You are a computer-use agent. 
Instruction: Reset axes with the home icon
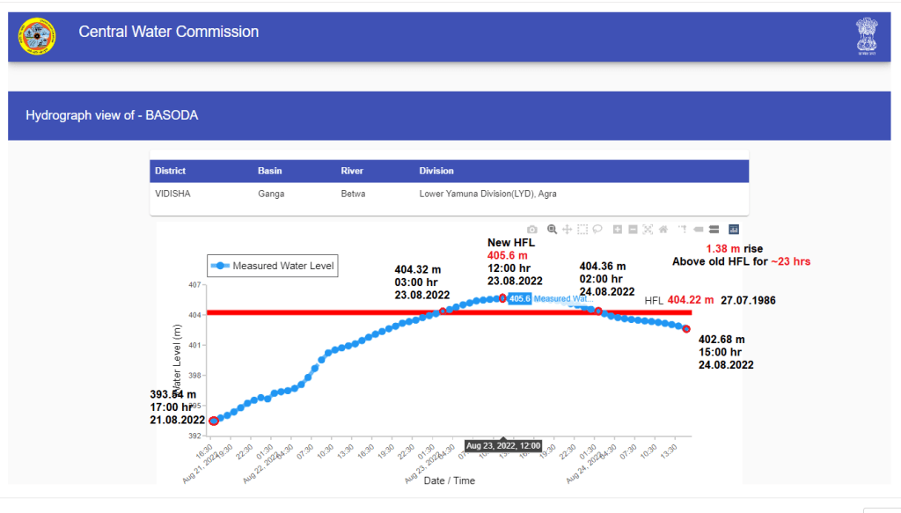tap(663, 230)
